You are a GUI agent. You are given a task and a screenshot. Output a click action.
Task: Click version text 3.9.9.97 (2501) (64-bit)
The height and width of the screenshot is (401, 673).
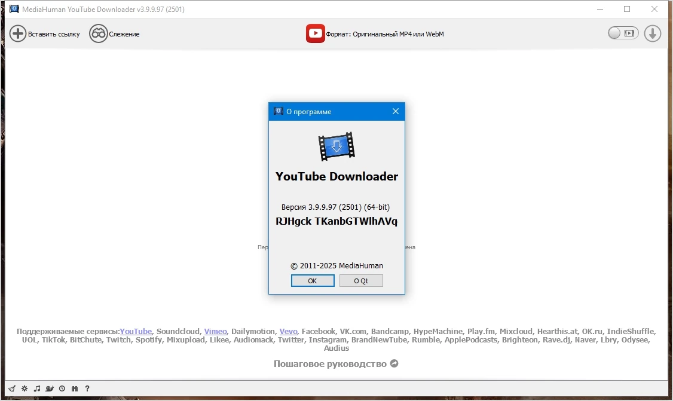[x=336, y=207]
